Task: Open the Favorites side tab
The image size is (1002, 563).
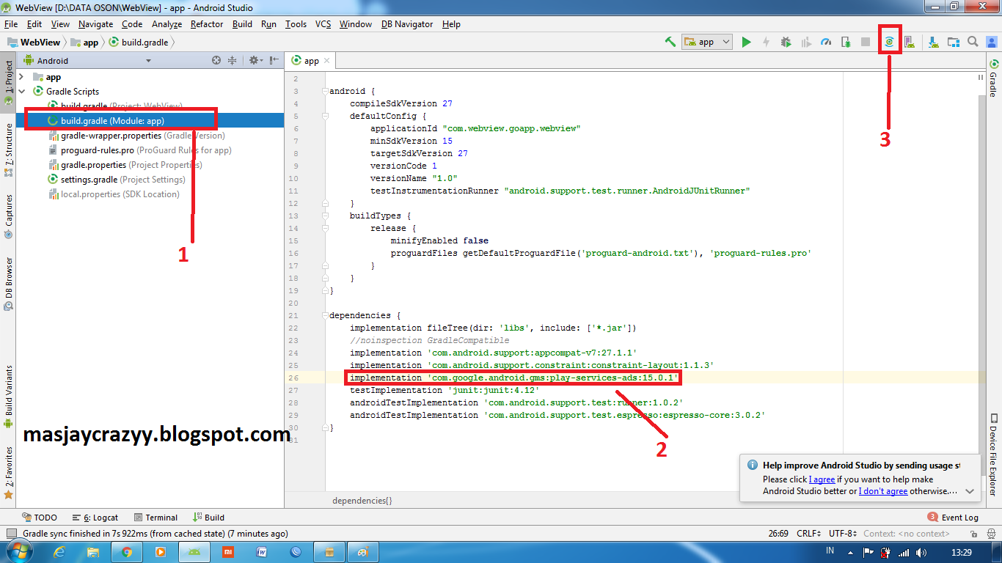Action: (8, 473)
